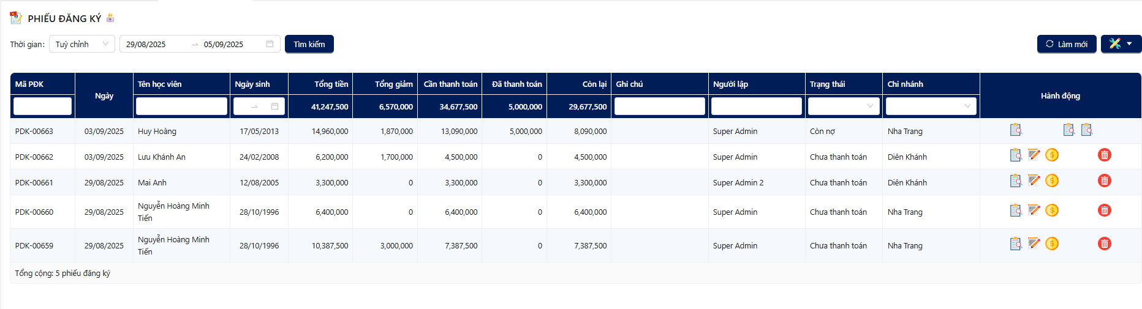Expand the Trạng thái filter dropdown
The image size is (1142, 309).
tap(843, 106)
